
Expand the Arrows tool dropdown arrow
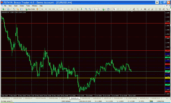pyautogui.click(x=169, y=9)
